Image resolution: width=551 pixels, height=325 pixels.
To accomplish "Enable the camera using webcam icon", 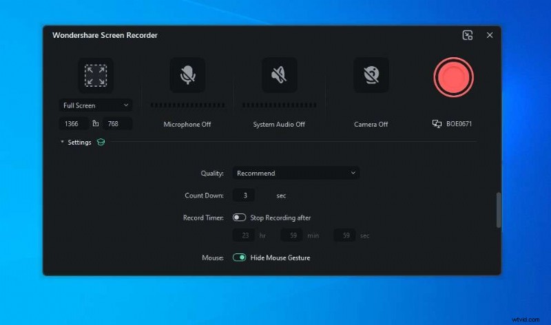I will (371, 75).
